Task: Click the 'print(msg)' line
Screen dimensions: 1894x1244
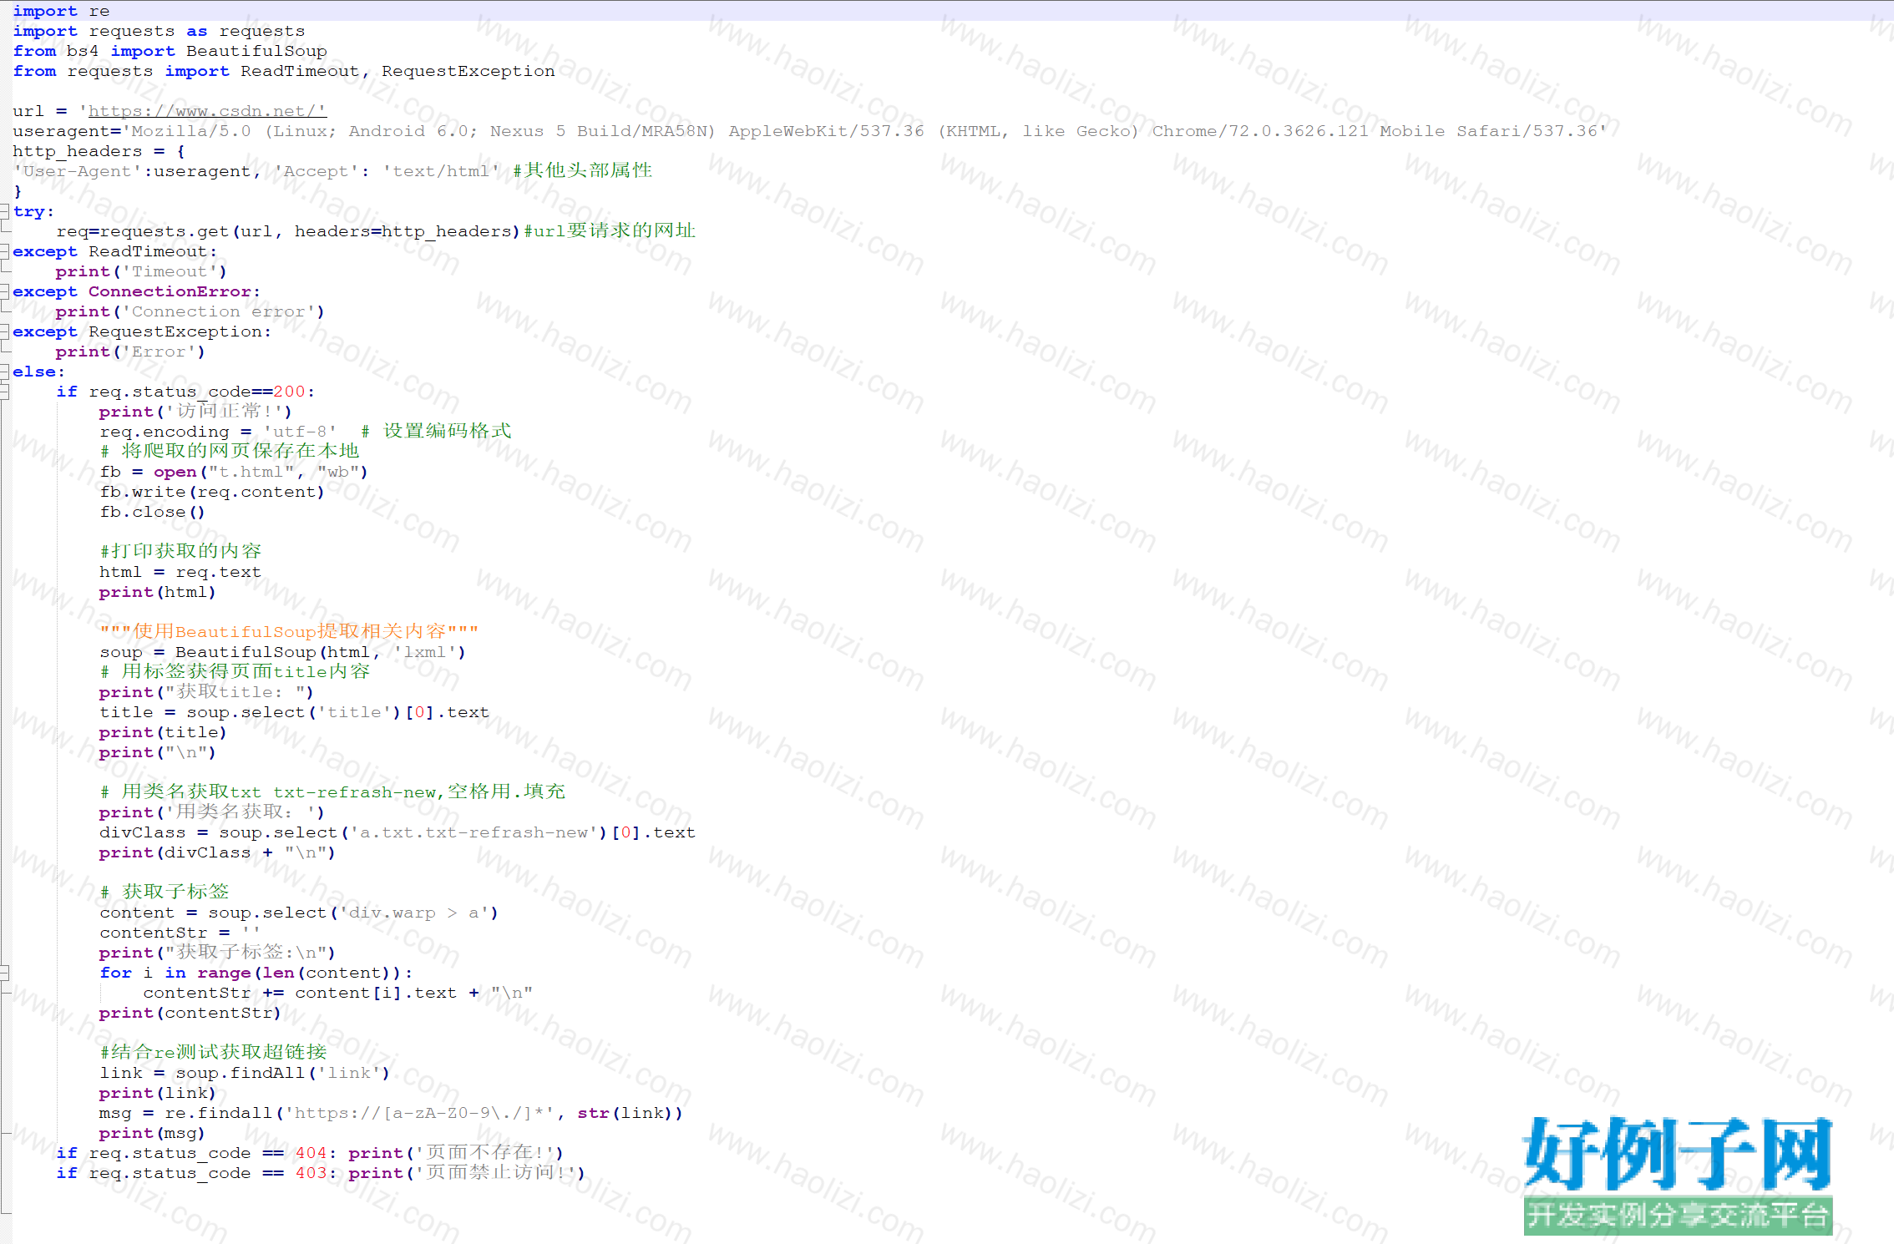Action: tap(152, 1133)
